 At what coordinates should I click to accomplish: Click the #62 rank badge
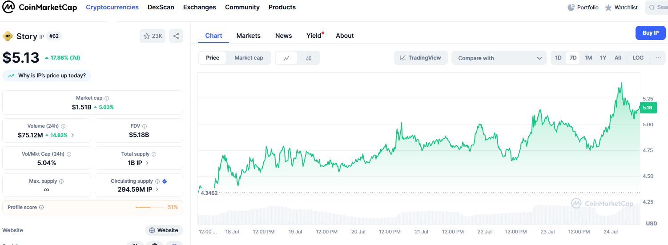pos(54,36)
